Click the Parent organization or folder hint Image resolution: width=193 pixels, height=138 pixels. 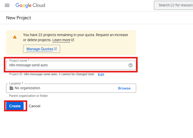[x=28, y=96]
